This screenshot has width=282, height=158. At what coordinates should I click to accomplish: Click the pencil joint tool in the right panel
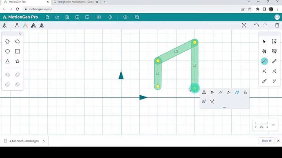point(274,71)
